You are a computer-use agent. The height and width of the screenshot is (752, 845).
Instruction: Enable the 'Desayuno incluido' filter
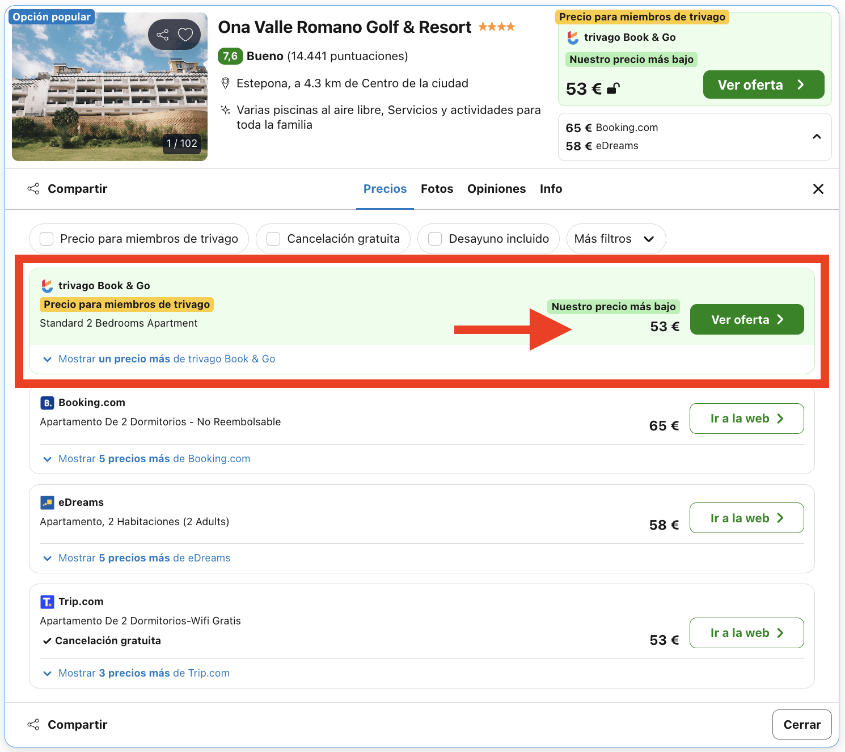pos(434,239)
